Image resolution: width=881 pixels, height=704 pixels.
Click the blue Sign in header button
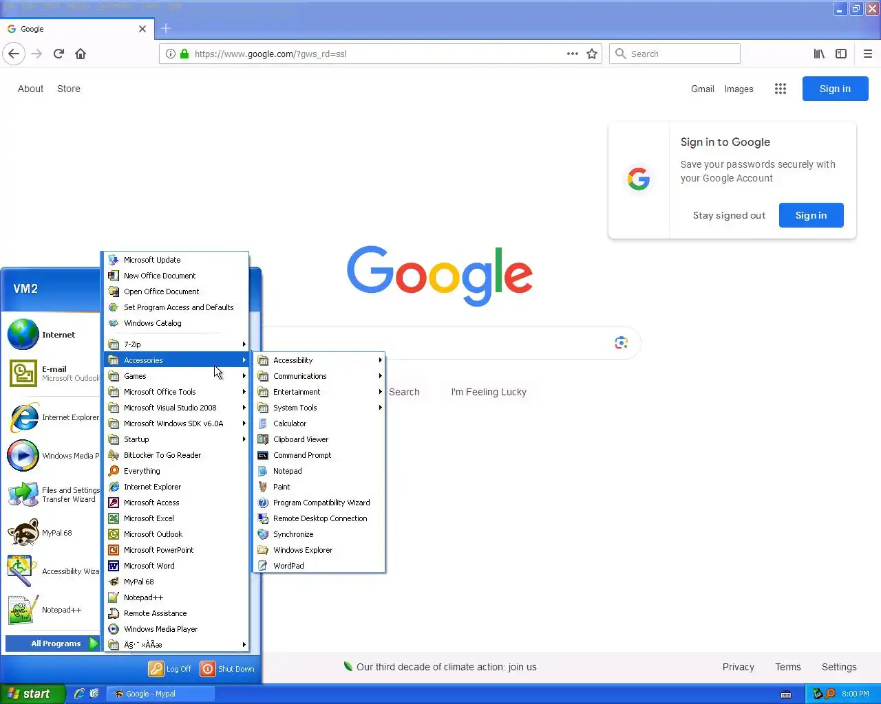[835, 89]
